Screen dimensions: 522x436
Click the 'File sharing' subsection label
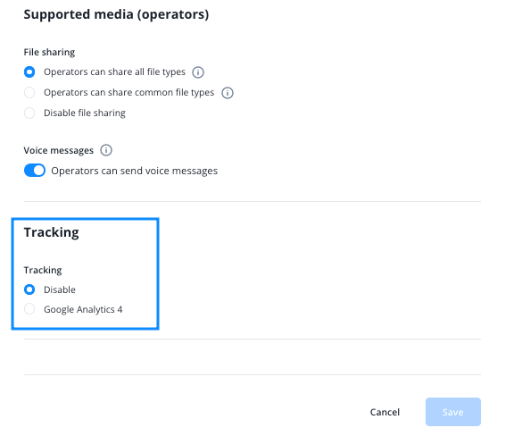click(x=49, y=53)
